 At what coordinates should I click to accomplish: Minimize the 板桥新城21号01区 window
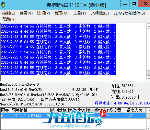click(x=125, y=4)
